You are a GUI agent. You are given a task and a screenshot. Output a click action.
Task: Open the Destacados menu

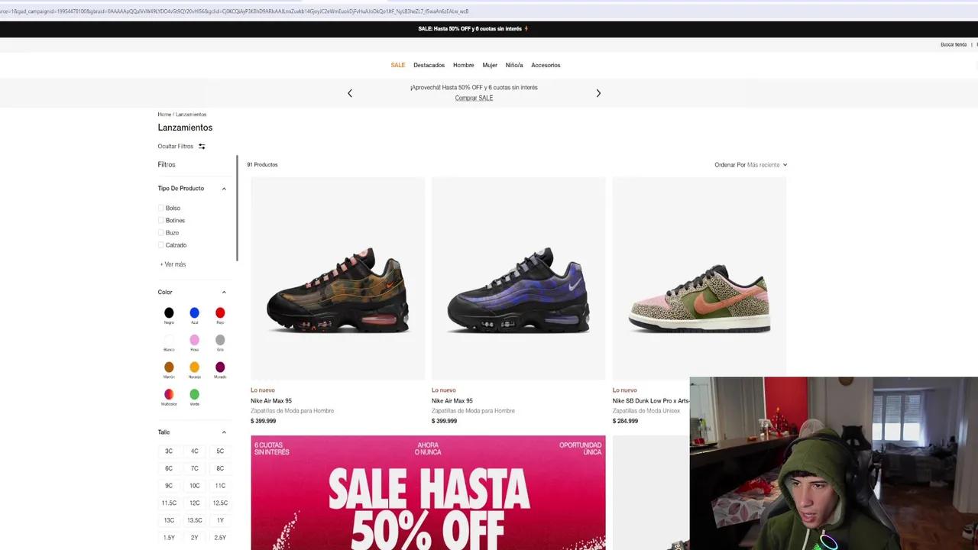(429, 65)
